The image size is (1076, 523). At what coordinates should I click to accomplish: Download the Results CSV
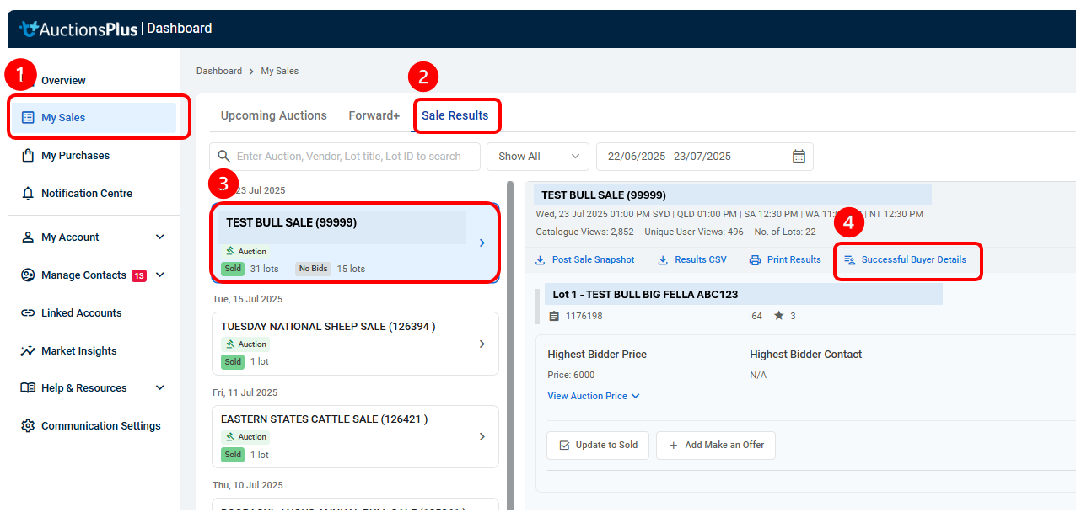[x=691, y=260]
